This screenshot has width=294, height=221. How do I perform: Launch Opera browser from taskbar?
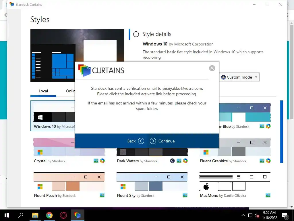tap(63, 215)
